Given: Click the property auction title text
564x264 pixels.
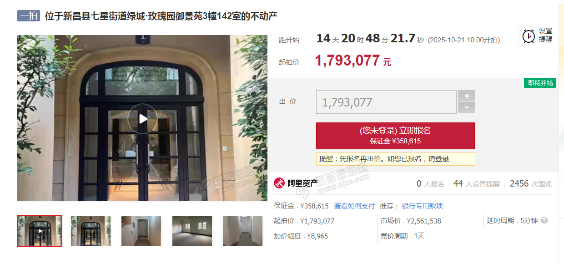Looking at the screenshot, I should [x=161, y=16].
